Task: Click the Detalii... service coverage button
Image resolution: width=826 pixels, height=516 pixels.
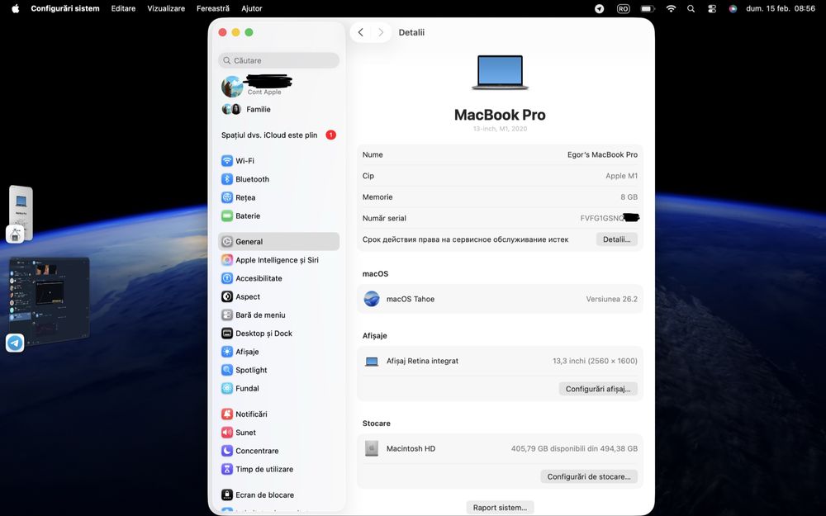Action: tap(616, 239)
